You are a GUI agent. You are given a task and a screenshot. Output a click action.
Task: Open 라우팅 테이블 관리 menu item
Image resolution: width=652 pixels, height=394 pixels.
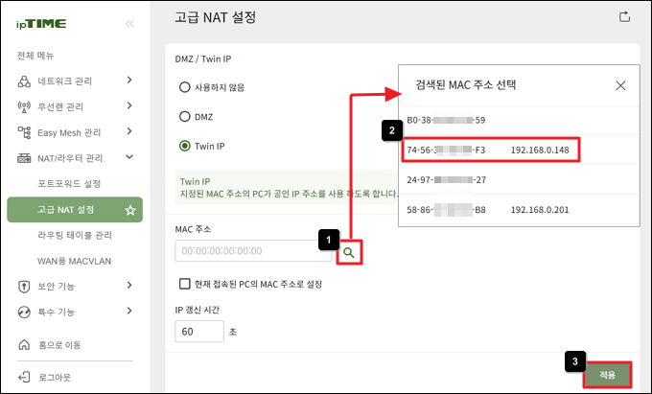(x=75, y=235)
